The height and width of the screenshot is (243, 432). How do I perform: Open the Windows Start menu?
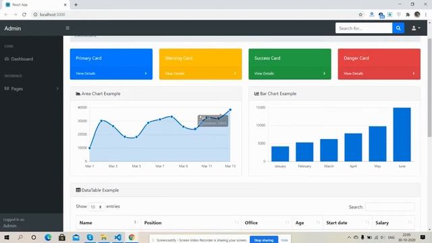coord(7,237)
